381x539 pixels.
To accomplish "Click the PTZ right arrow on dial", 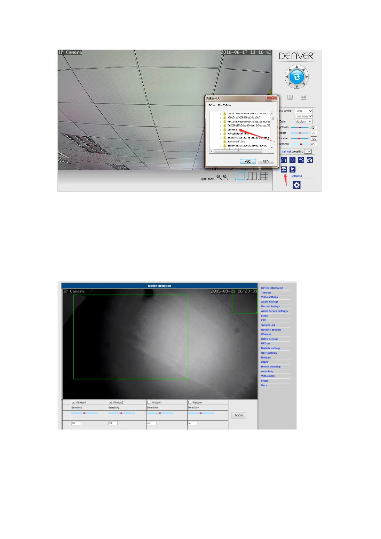I will [x=307, y=77].
